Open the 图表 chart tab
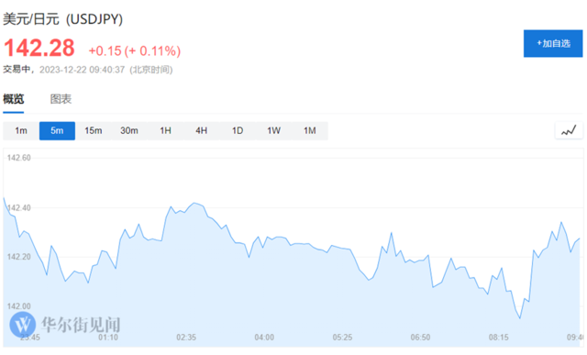Viewport: 587px width, 355px height. click(61, 99)
